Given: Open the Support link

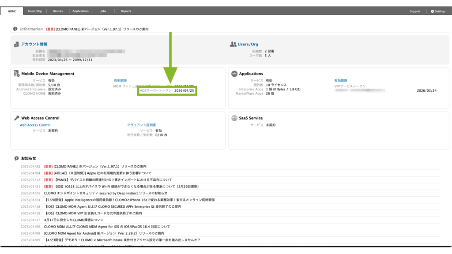Looking at the screenshot, I should coord(415,11).
